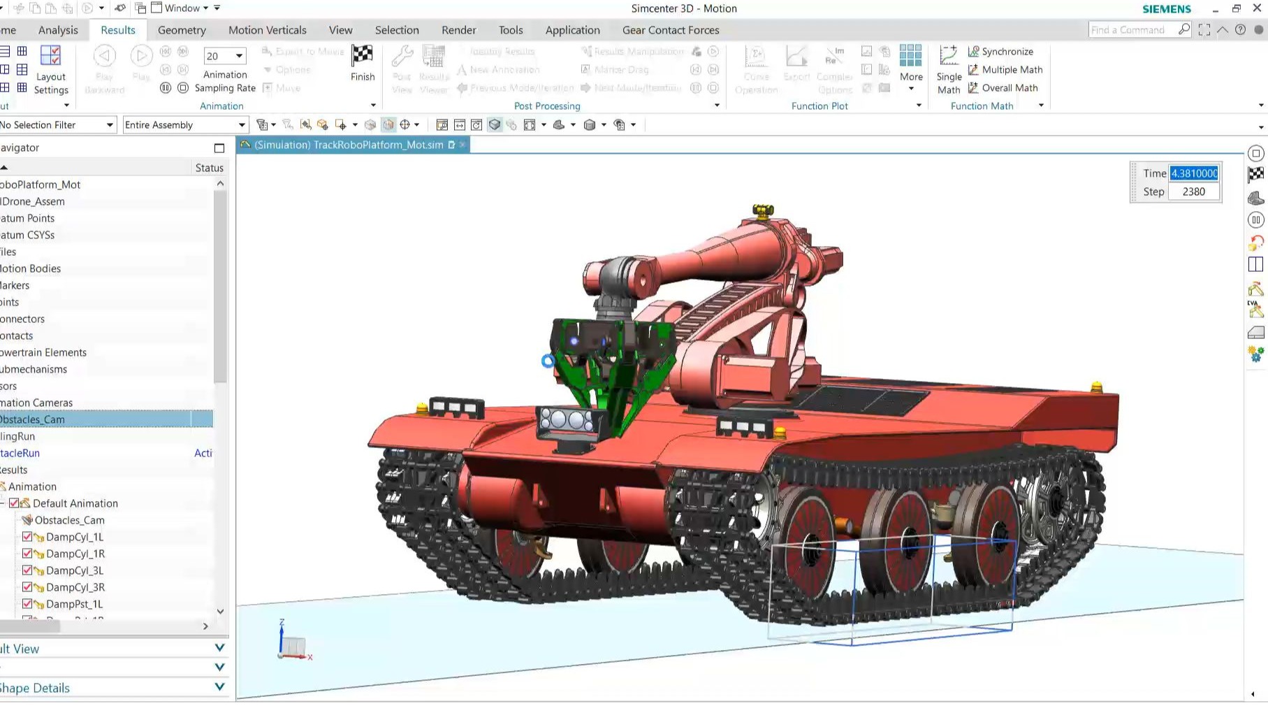Toggle the DampCyl_1R checkbox
This screenshot has height=713, width=1268.
[27, 554]
